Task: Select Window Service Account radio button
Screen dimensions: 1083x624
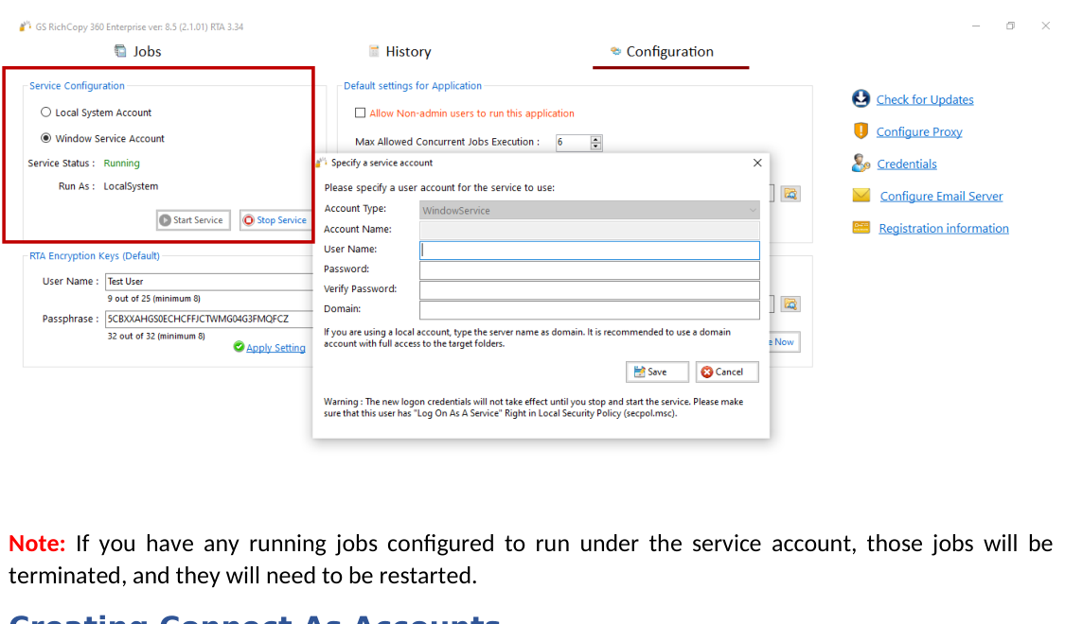Action: (x=45, y=138)
